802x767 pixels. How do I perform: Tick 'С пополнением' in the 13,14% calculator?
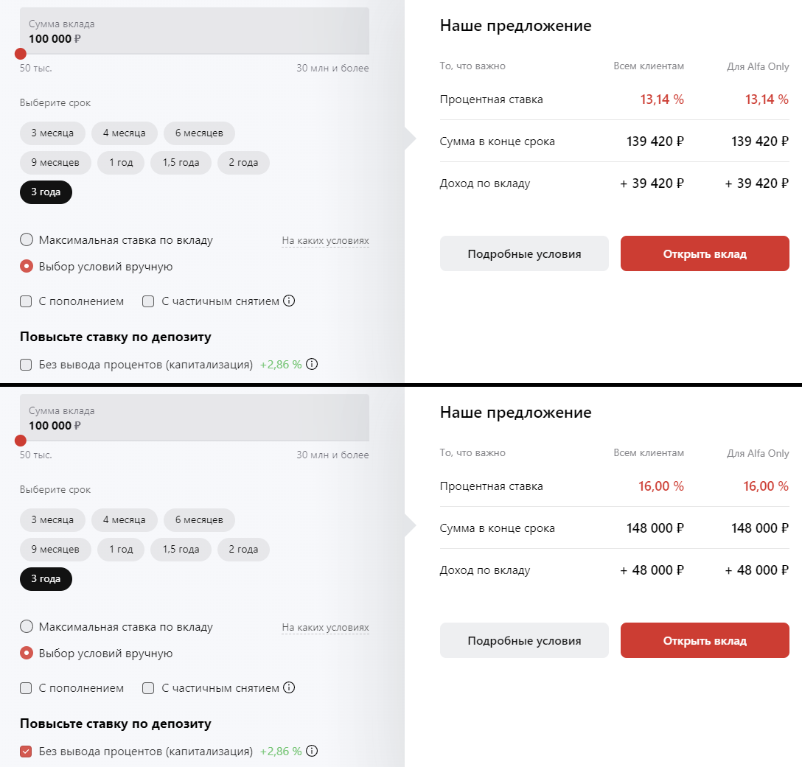pos(26,301)
